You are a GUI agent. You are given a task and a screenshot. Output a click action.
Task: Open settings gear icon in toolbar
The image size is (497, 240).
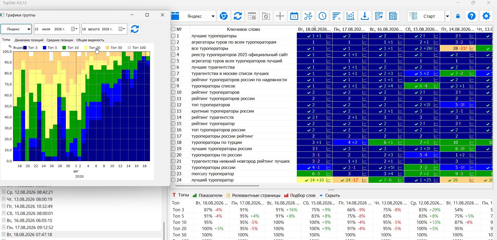tap(486, 16)
